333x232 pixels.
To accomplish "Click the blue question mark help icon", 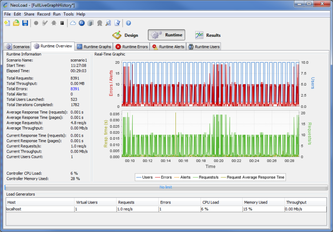I will [128, 23].
